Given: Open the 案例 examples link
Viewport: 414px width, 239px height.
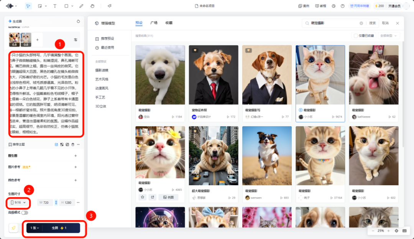Looking at the screenshot, I should (x=304, y=6).
